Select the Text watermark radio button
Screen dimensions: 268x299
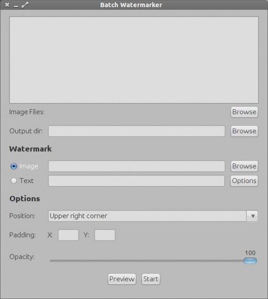[14, 181]
